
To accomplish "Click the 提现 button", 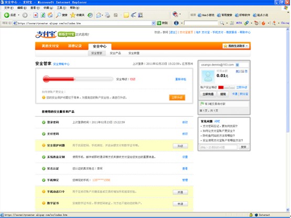I will coord(223,94).
